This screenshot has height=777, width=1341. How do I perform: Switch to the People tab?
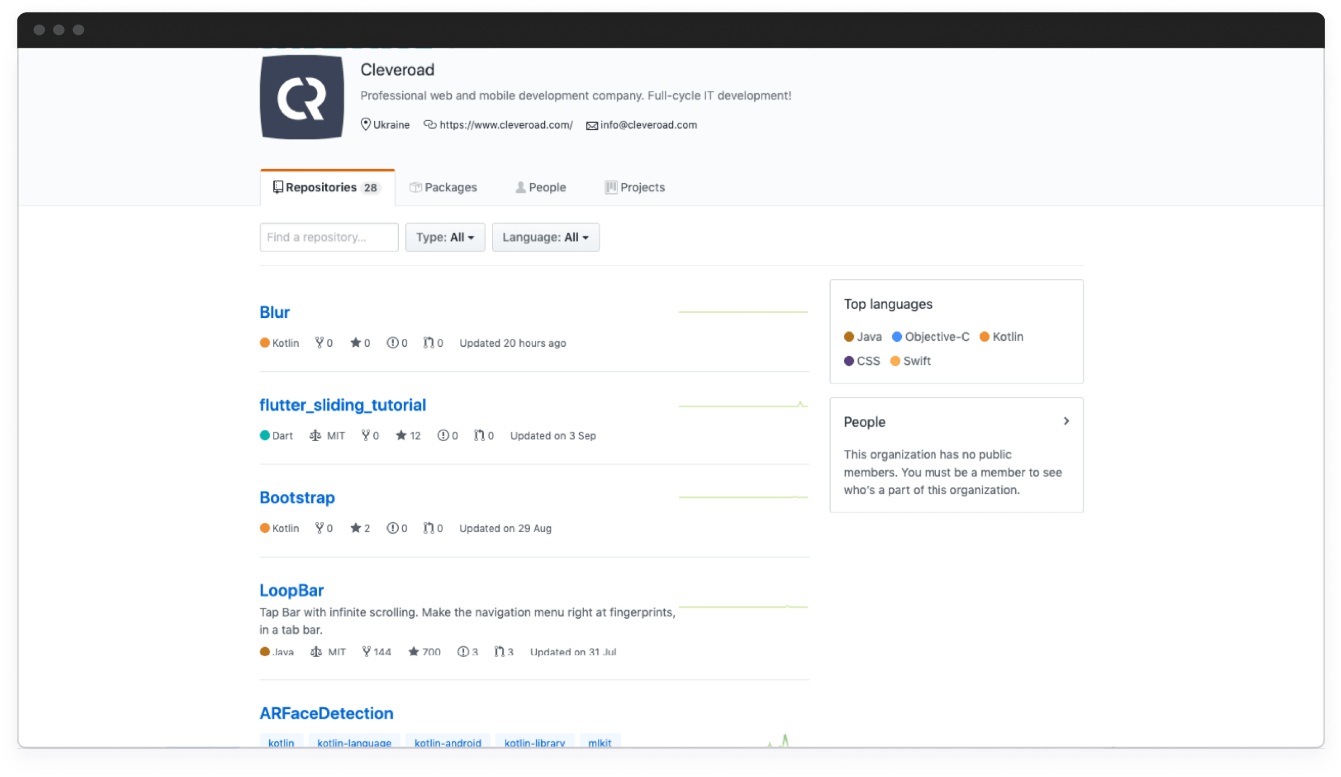tap(541, 188)
